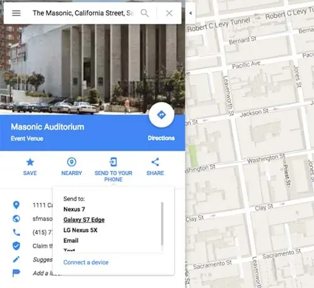Click the address location pin icon
The width and height of the screenshot is (314, 288).
[16, 205]
